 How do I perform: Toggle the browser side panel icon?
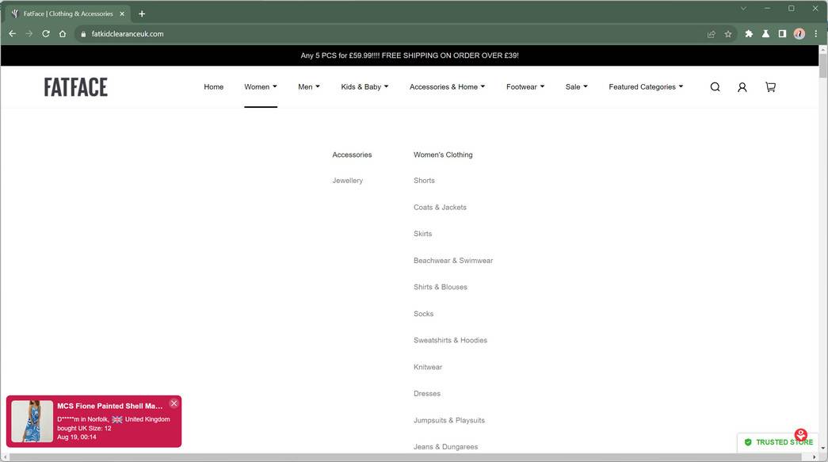tap(782, 34)
